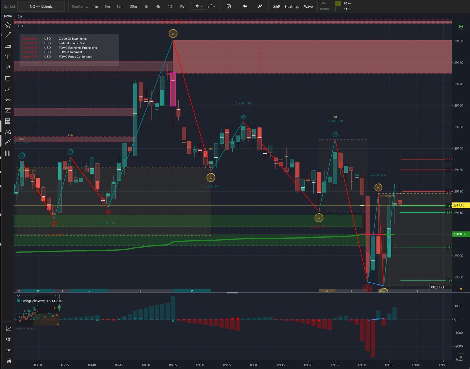Select the mountain pattern drawing tool
Screen dimensions: 470x369
(x=8, y=132)
